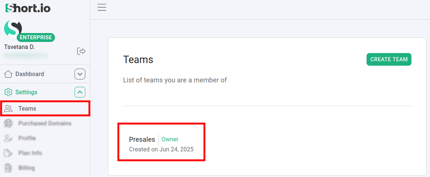Open the Teams settings menu item
This screenshot has height=177, width=430.
point(27,109)
